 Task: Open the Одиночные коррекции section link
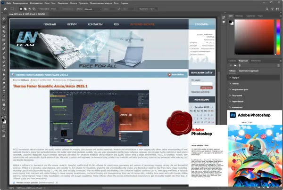[249, 71]
